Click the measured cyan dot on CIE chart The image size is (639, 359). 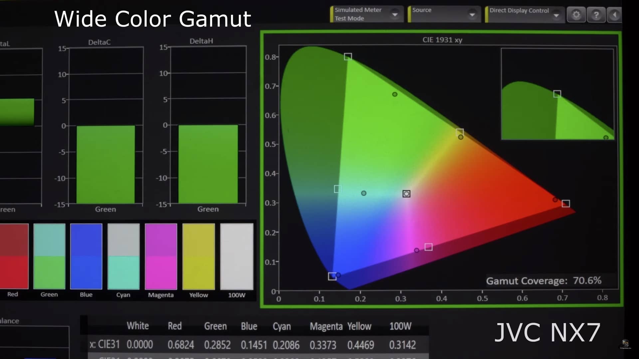[x=364, y=193]
